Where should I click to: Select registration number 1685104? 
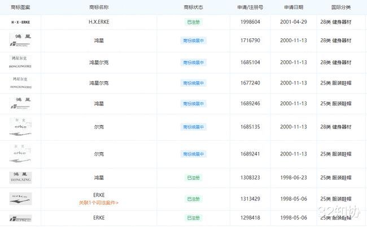[250, 63]
